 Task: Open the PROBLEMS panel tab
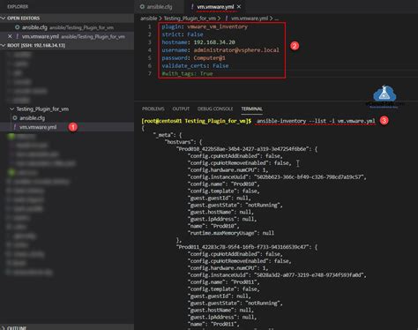click(x=153, y=109)
